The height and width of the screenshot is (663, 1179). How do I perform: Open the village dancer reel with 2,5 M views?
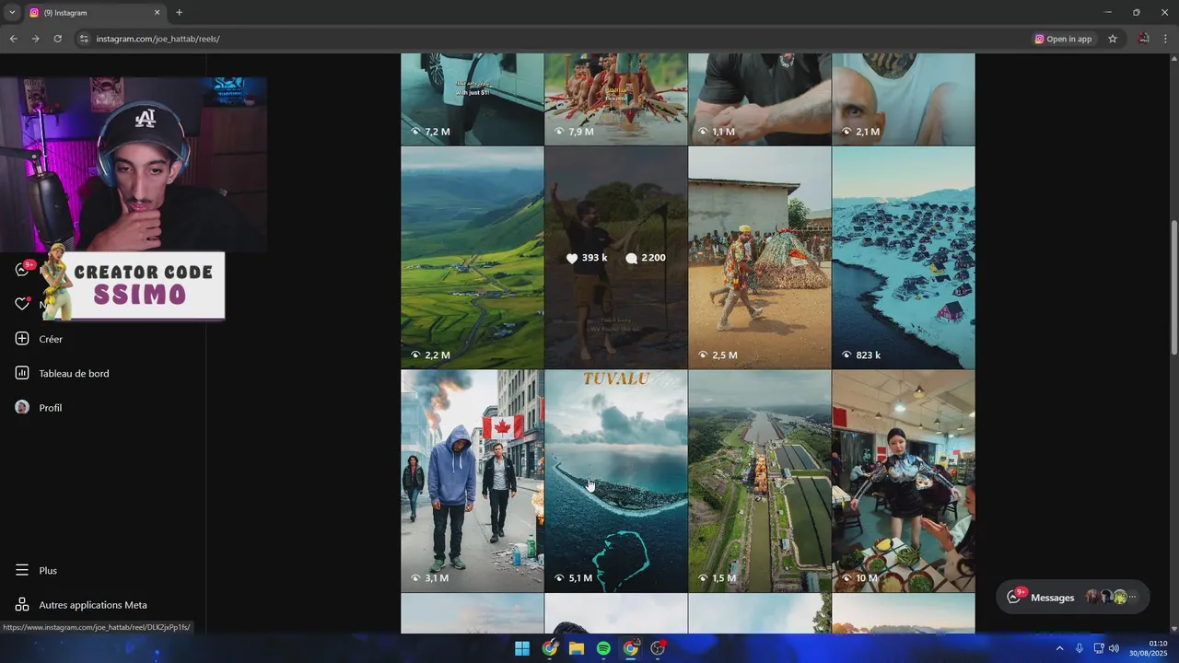759,258
